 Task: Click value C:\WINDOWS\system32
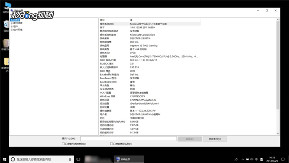tap(143, 100)
